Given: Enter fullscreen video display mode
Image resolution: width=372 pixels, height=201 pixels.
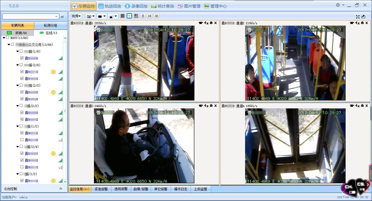Looking at the screenshot, I should (x=358, y=17).
